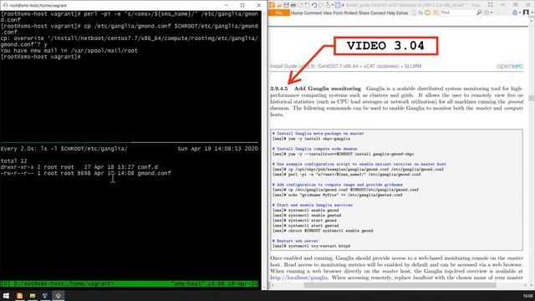Open the Comment ribbon tab

tap(313, 13)
